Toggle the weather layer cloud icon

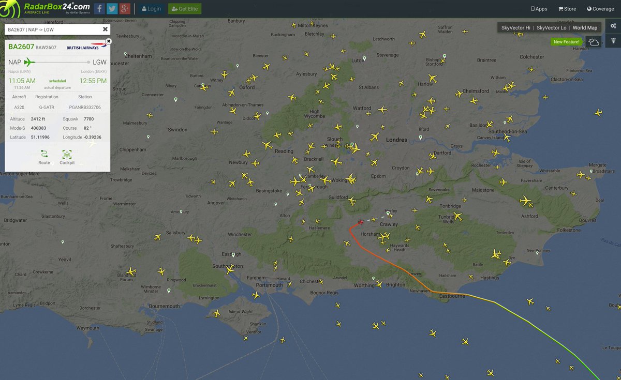coord(594,42)
